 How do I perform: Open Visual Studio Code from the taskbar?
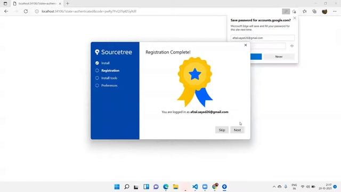195,187
